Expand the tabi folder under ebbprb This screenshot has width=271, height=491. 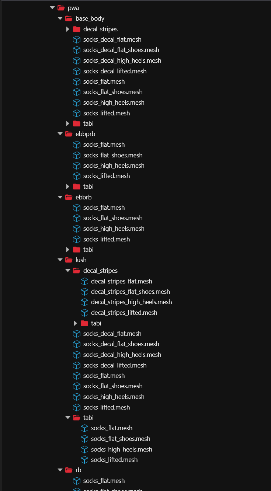tap(67, 187)
